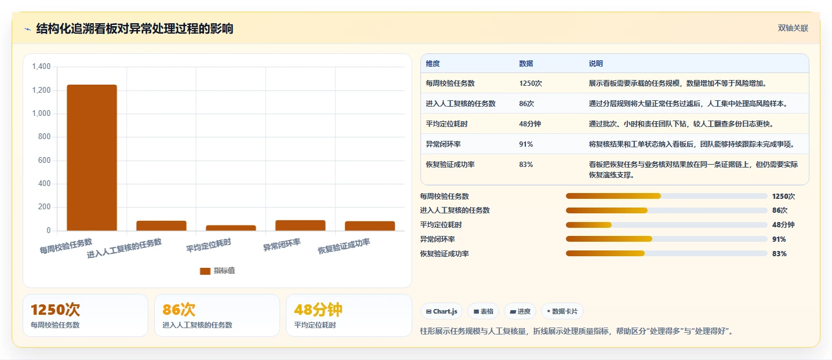Click the 每周校验任务数 x-axis label
The width and height of the screenshot is (832, 360).
[x=66, y=246]
